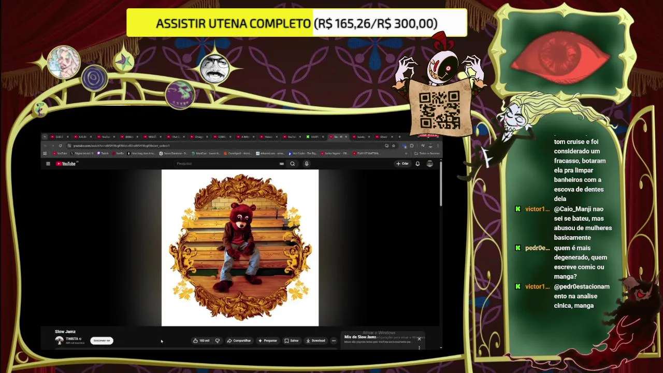This screenshot has height=373, width=663.
Task: Open the Netflix bookmark
Action: click(118, 153)
